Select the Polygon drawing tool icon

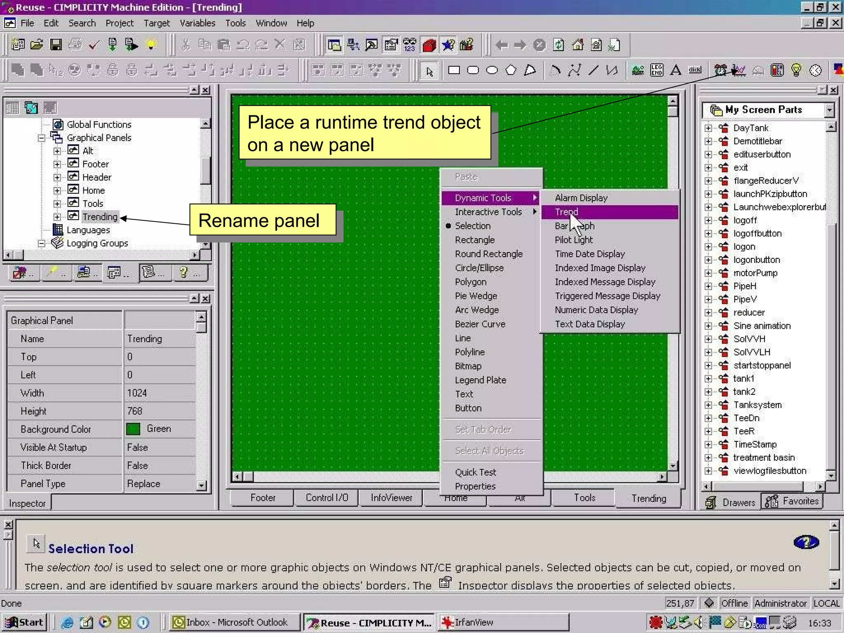coord(511,70)
